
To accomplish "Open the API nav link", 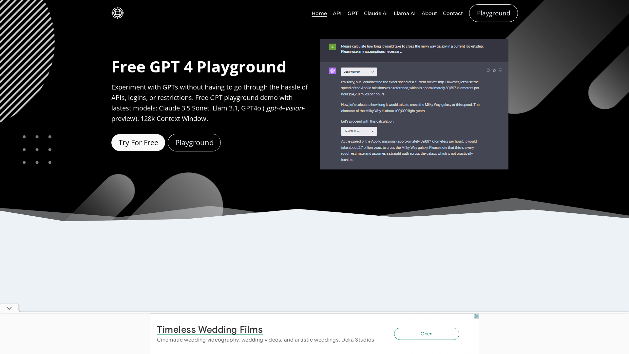I will 337,13.
